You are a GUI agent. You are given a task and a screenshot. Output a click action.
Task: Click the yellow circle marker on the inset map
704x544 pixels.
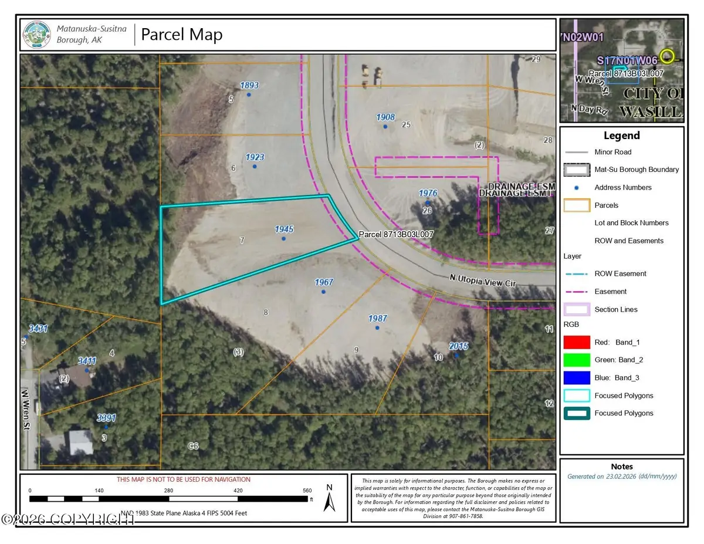coord(666,58)
